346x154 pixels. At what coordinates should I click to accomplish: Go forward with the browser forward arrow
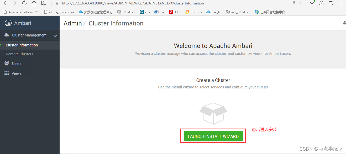(x=14, y=3)
